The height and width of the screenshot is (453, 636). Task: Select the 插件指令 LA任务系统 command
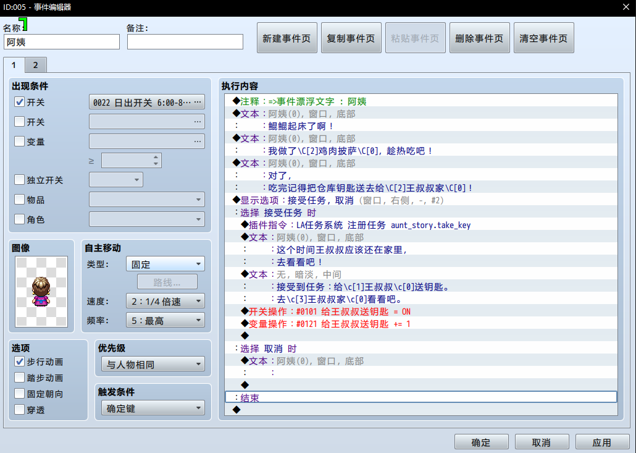[421, 225]
